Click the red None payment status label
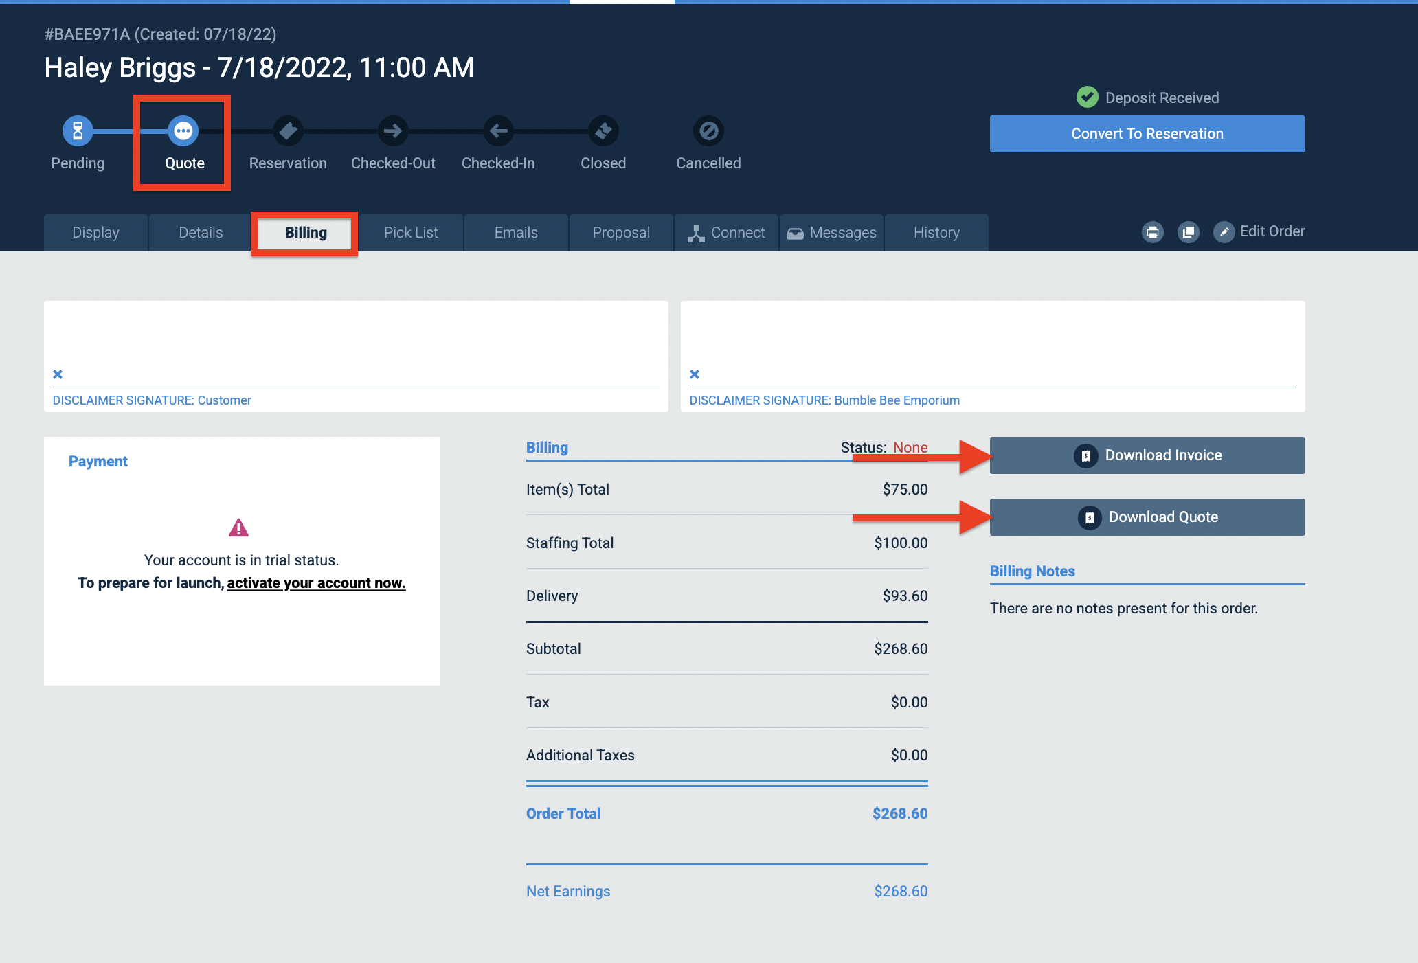 pos(910,447)
